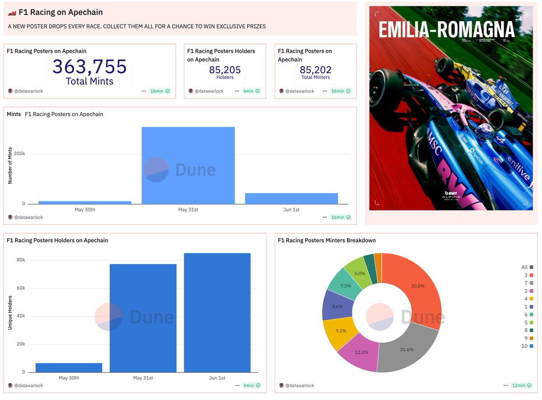The width and height of the screenshot is (542, 400).
Task: Select legend entry 10 color swatch
Action: click(x=532, y=346)
